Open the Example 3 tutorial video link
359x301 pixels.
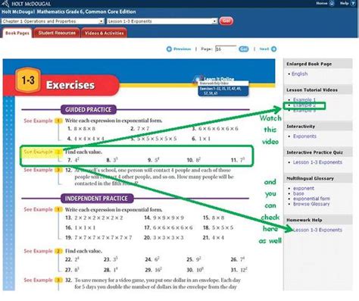click(x=304, y=111)
